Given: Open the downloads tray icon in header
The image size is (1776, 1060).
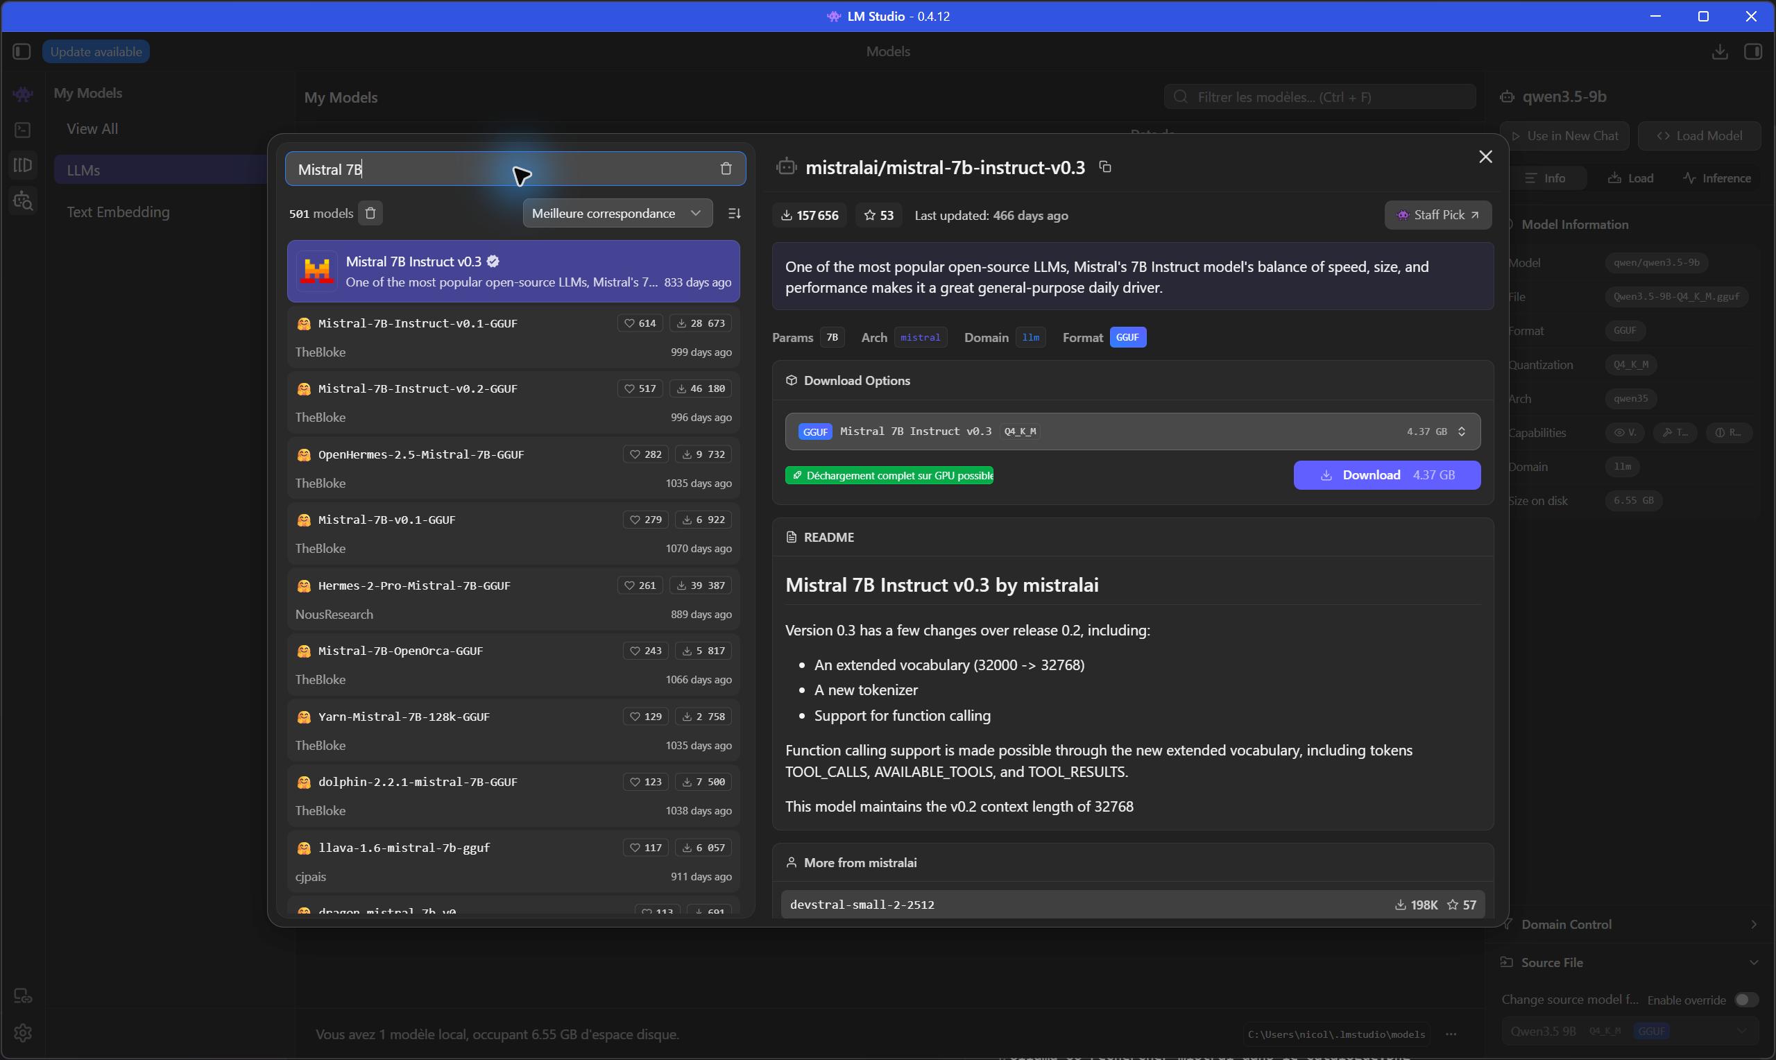Looking at the screenshot, I should (1720, 51).
